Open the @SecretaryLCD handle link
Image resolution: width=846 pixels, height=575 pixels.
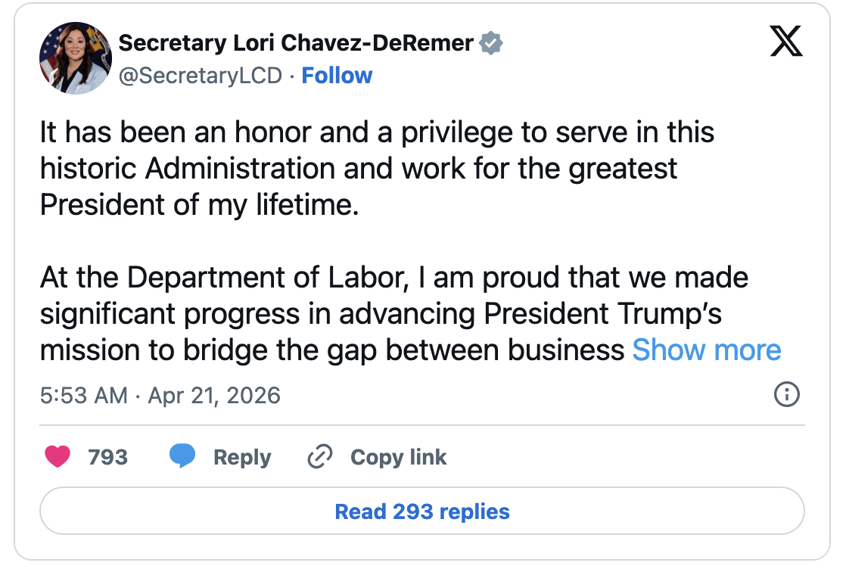click(x=200, y=76)
